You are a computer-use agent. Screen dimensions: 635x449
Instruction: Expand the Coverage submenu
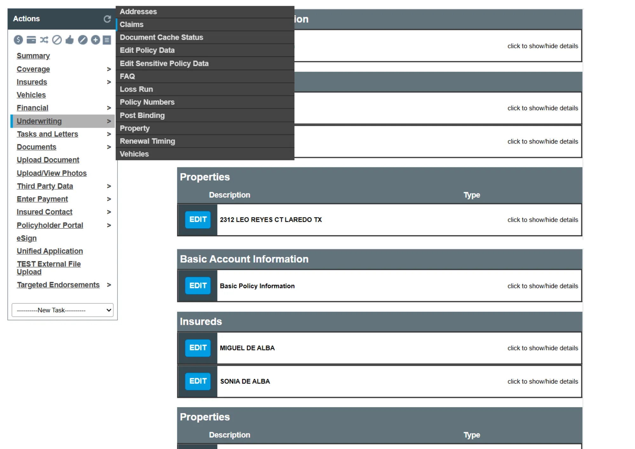110,69
